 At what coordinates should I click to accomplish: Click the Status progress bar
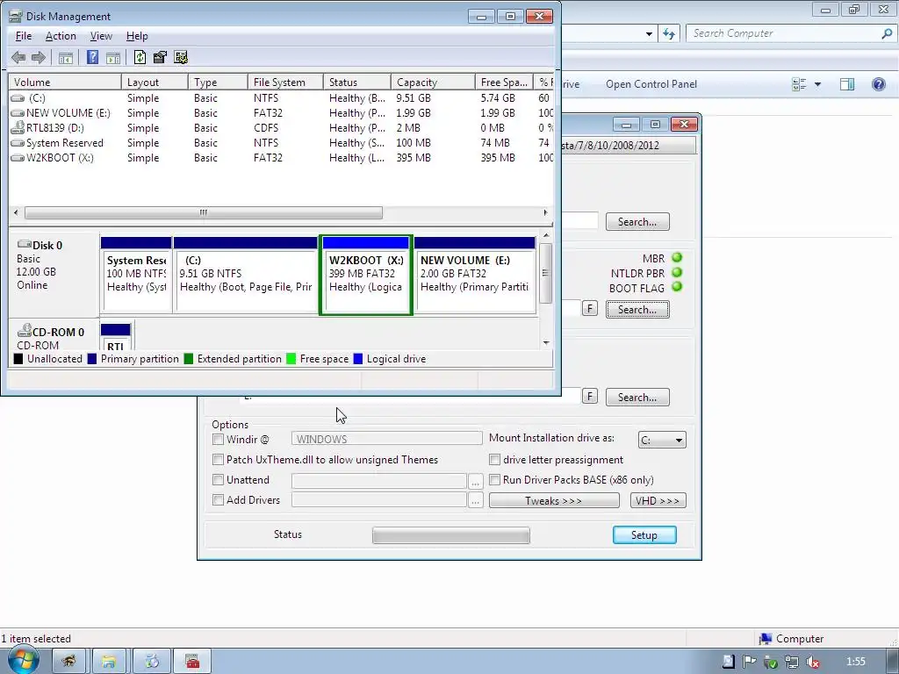tap(451, 535)
